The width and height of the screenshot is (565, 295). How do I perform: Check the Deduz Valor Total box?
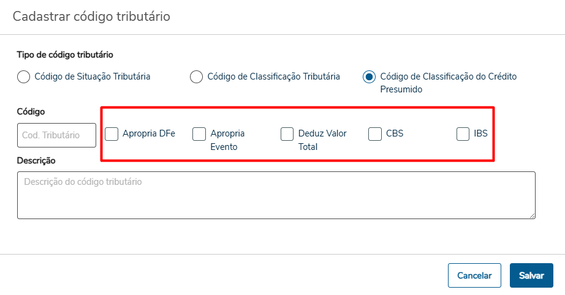click(x=287, y=133)
